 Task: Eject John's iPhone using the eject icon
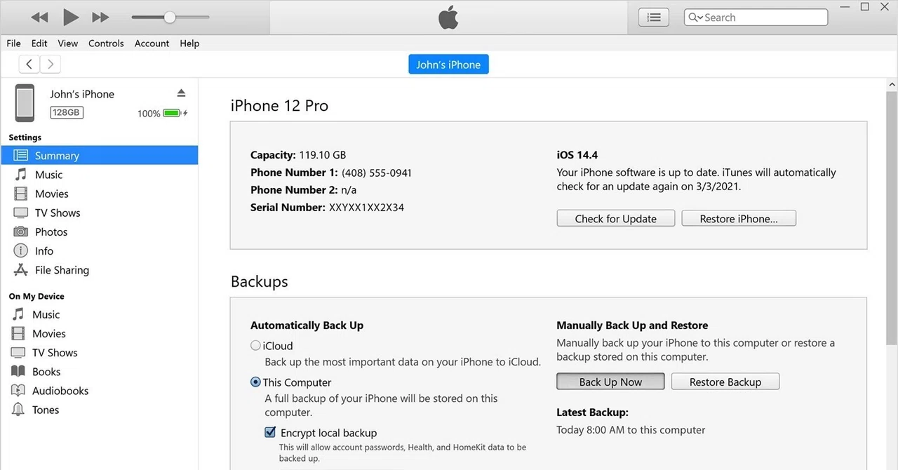(181, 93)
